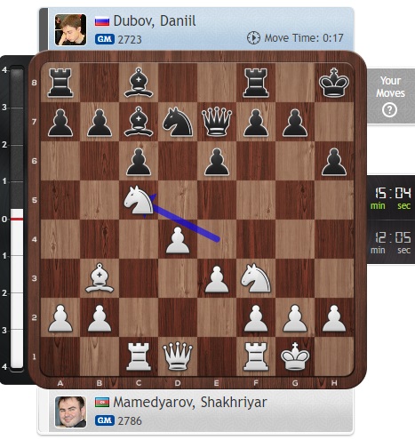Click Mamedyarov's profile photo
The height and width of the screenshot is (440, 415).
pos(70,412)
